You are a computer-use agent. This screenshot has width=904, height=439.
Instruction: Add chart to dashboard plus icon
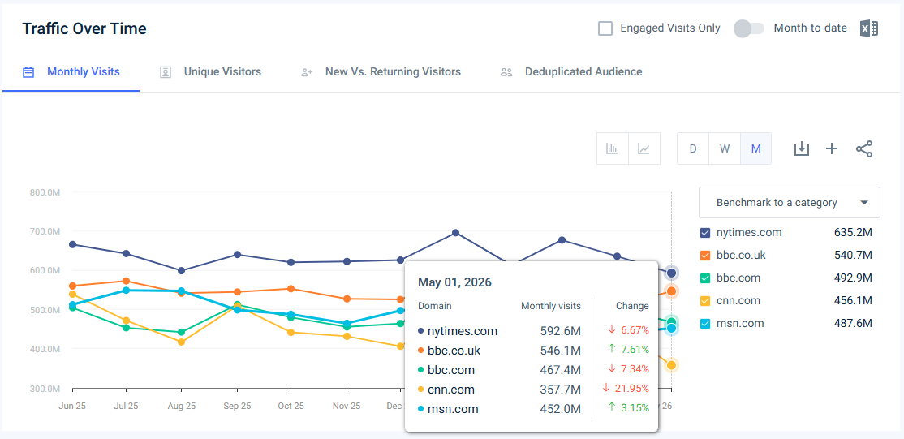(831, 148)
